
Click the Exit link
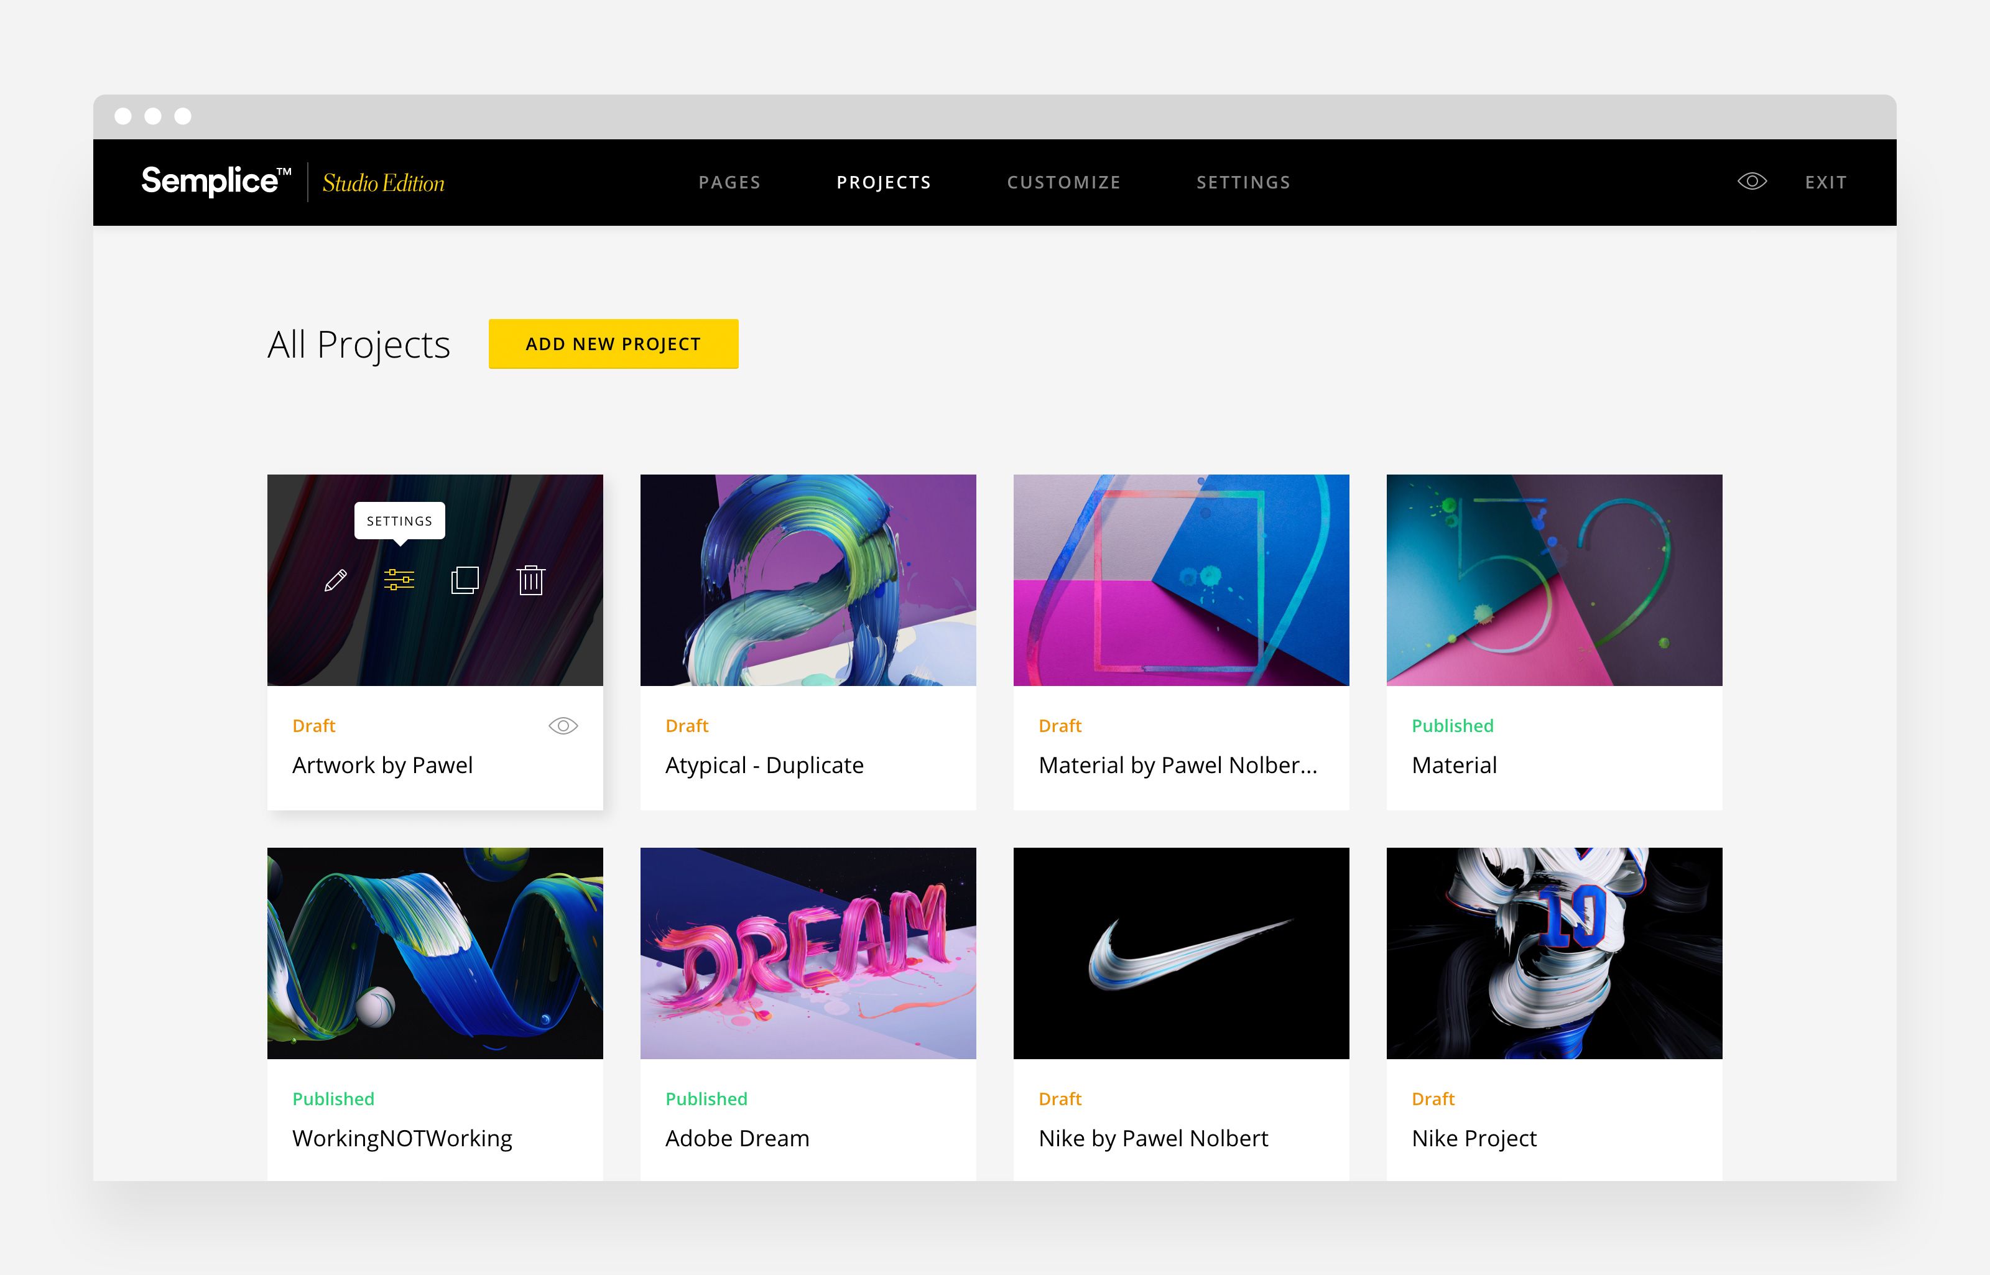coord(1825,182)
